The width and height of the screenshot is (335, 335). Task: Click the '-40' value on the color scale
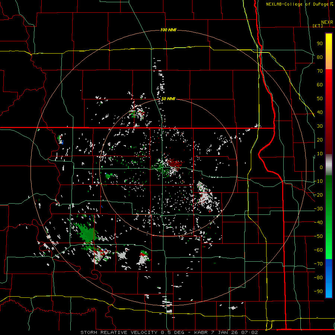(318, 223)
